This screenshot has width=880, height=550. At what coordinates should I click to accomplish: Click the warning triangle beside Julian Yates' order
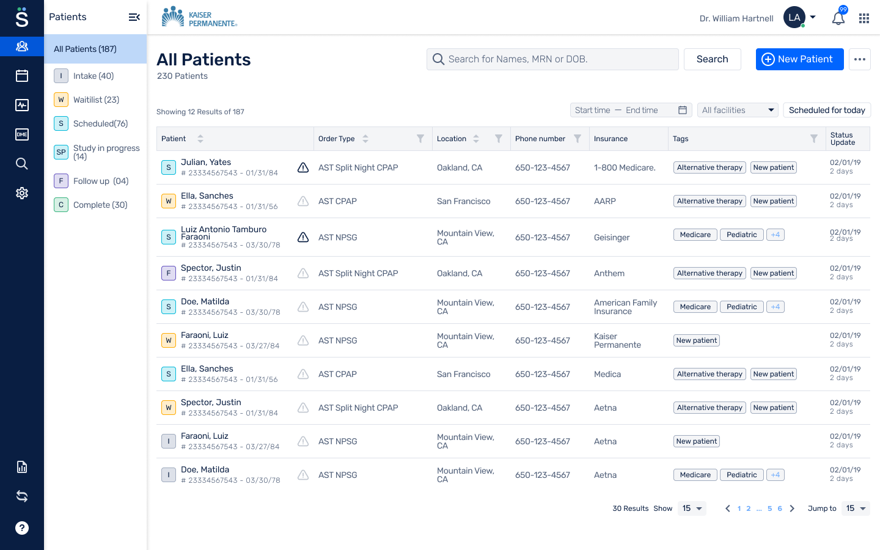pos(302,167)
